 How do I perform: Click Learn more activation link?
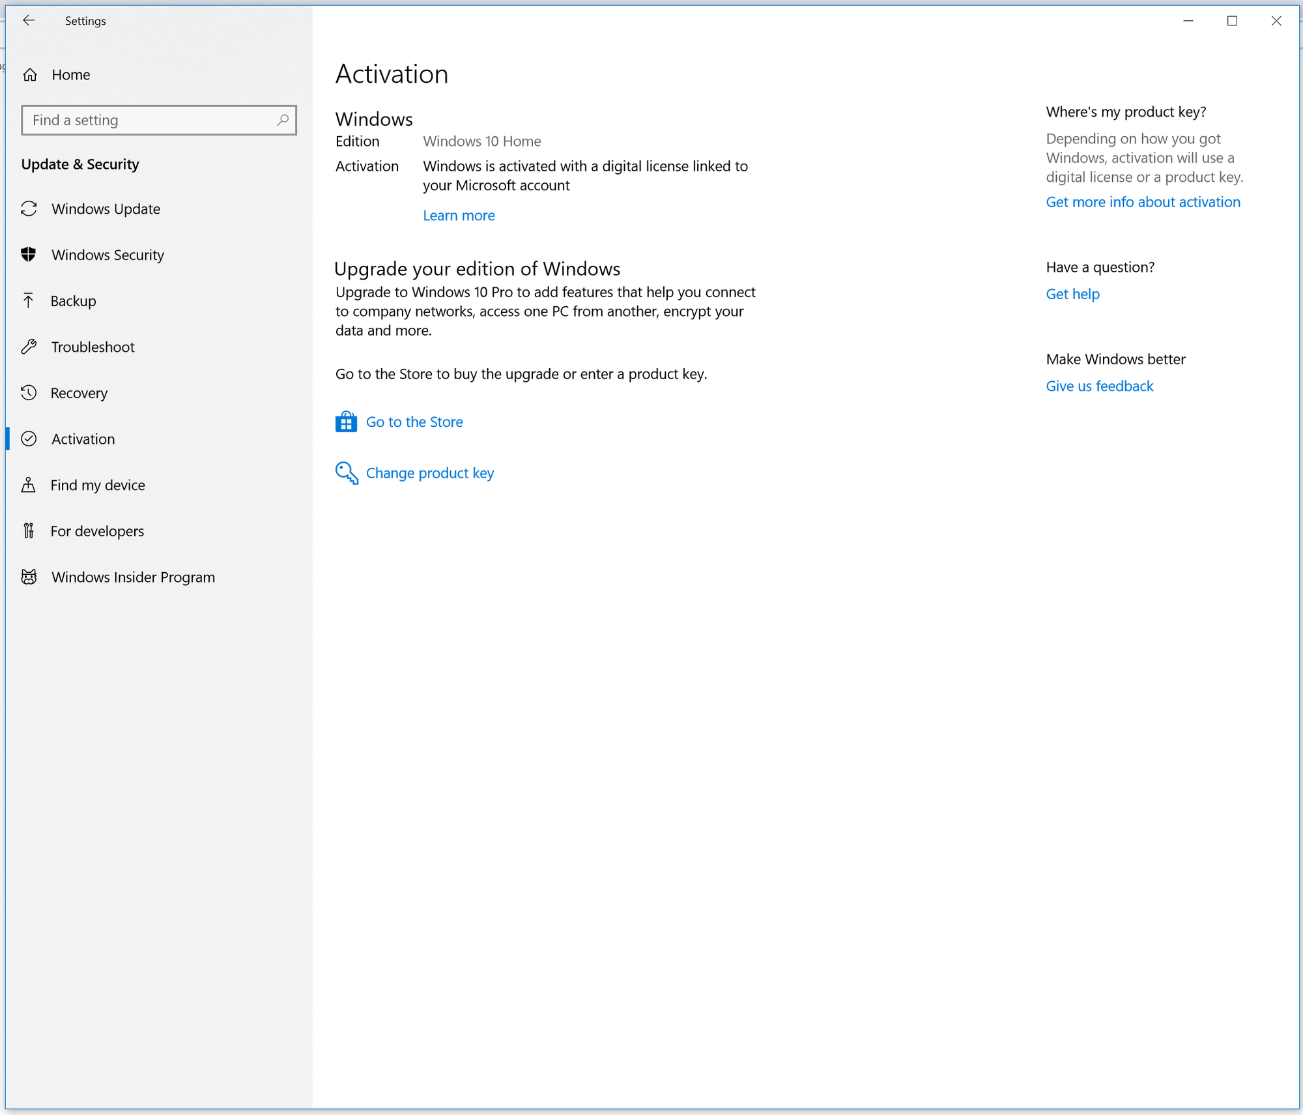click(458, 214)
